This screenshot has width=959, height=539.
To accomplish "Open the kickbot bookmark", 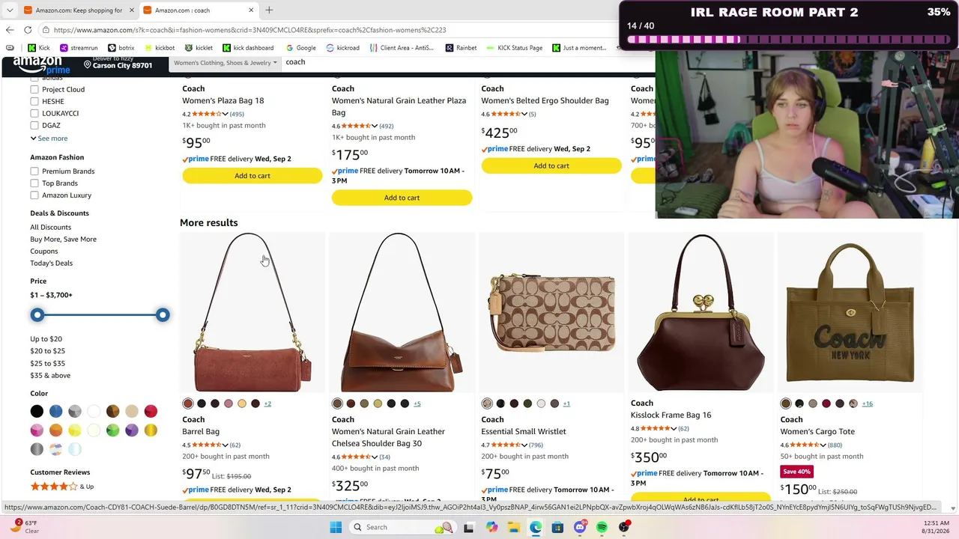I will pos(160,48).
